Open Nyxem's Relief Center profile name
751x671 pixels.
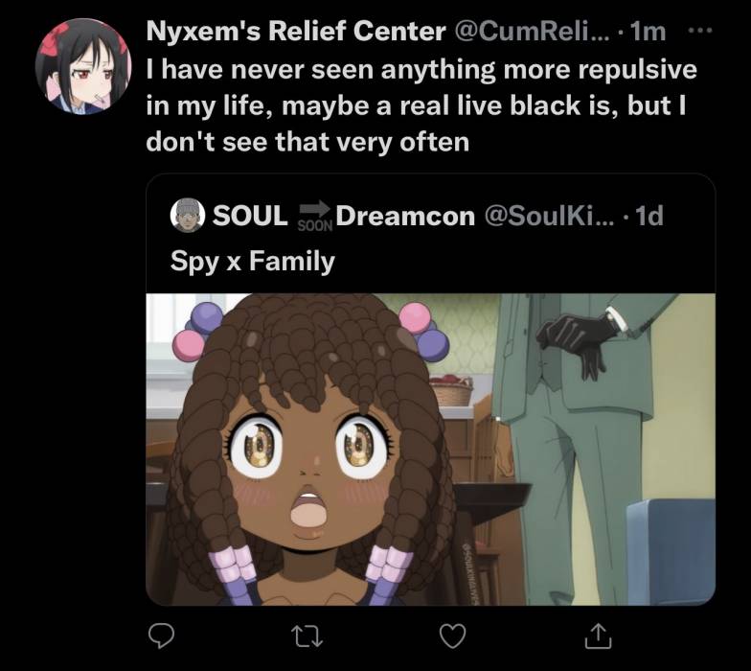296,32
